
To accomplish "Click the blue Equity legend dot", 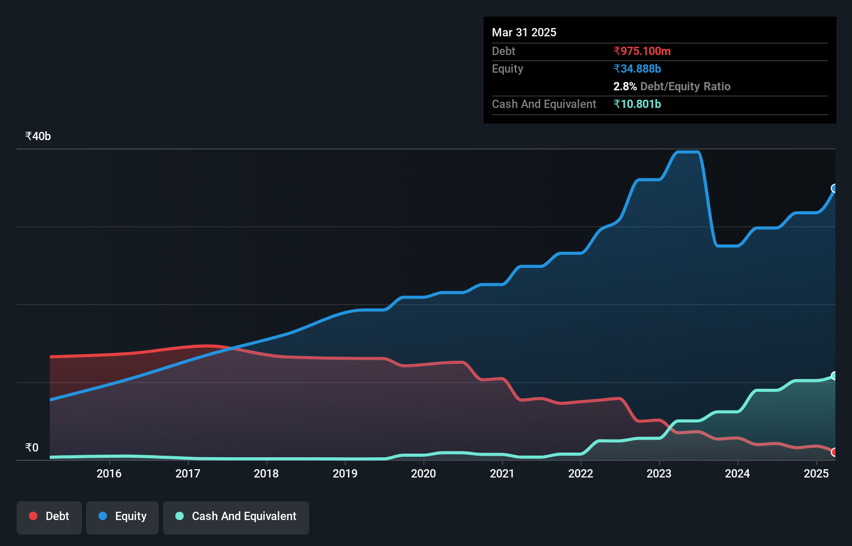I will (x=103, y=516).
